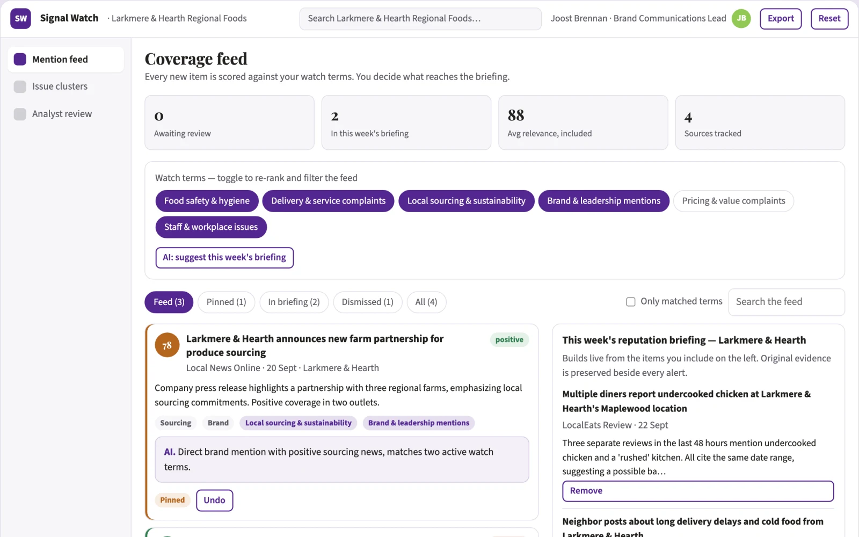Image resolution: width=859 pixels, height=537 pixels.
Task: Toggle the Local sourcing & sustainability watch term
Action: 466,201
